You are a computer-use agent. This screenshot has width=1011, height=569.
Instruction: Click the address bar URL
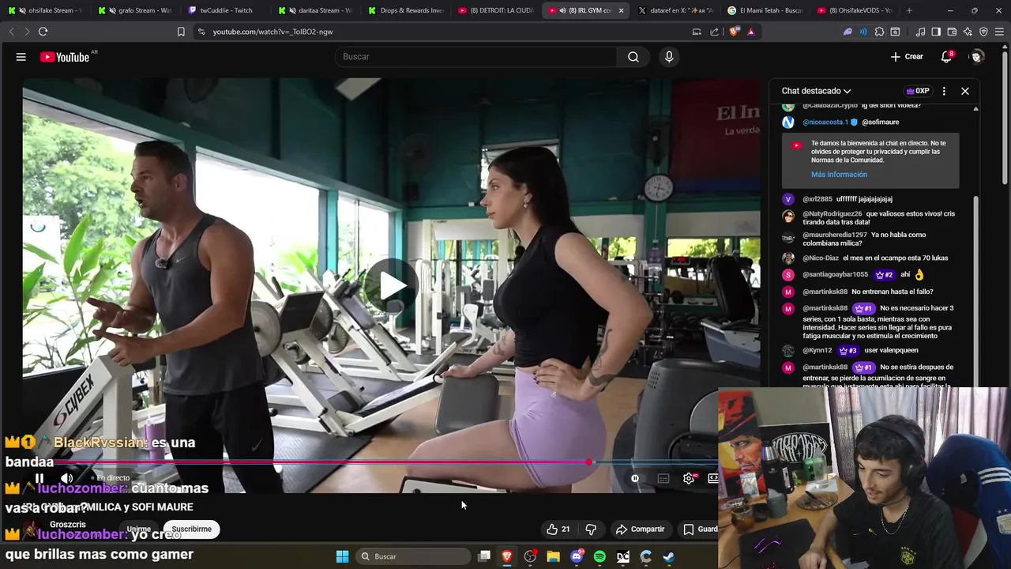pyautogui.click(x=272, y=32)
